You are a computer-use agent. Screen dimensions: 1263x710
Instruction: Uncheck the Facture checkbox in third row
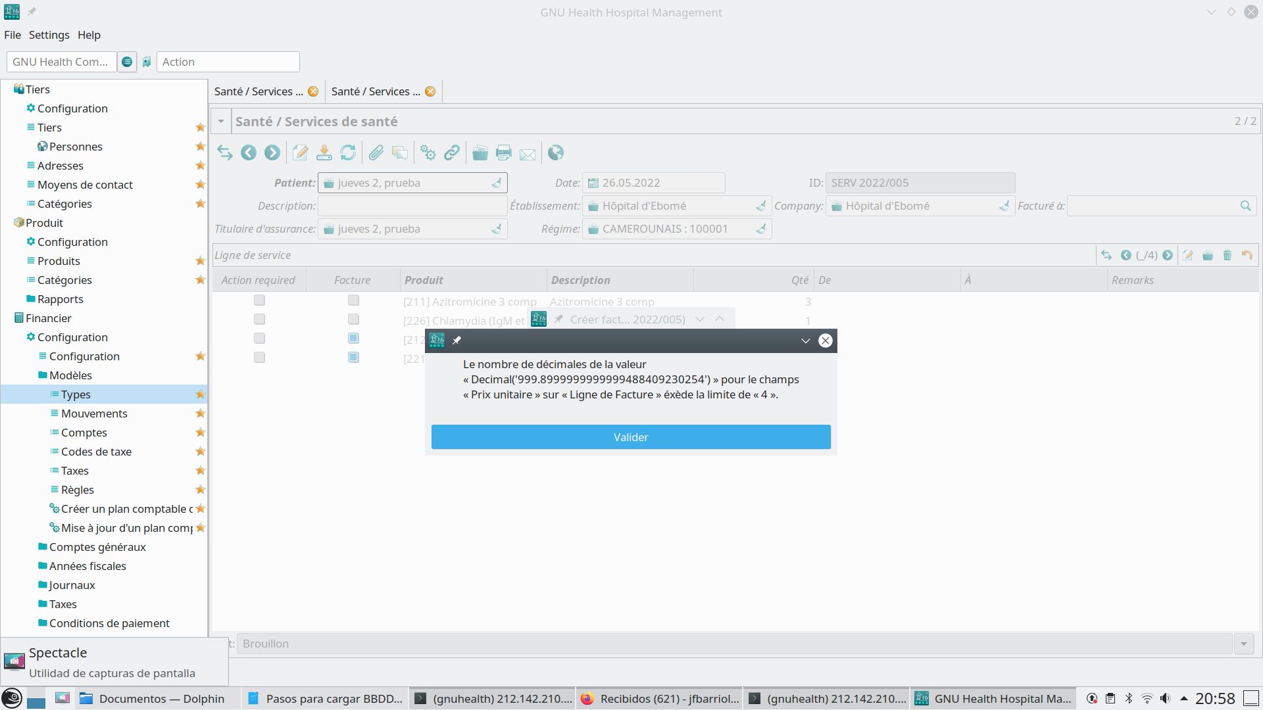[x=353, y=339]
